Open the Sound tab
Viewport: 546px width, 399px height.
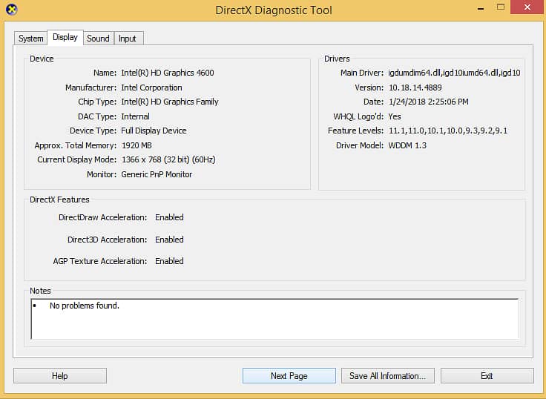point(98,39)
